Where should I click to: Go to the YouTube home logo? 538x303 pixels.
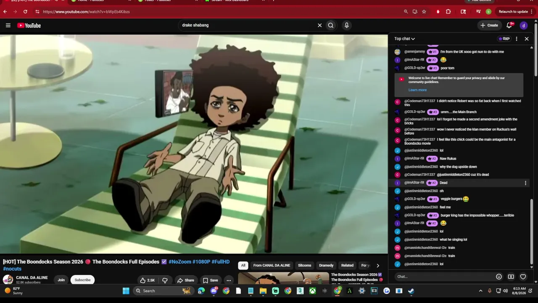tap(29, 25)
